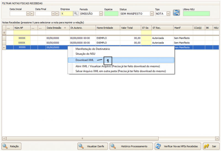
Task: Click the horizontal scrollbar thumb
Action: pyautogui.click(x=82, y=138)
